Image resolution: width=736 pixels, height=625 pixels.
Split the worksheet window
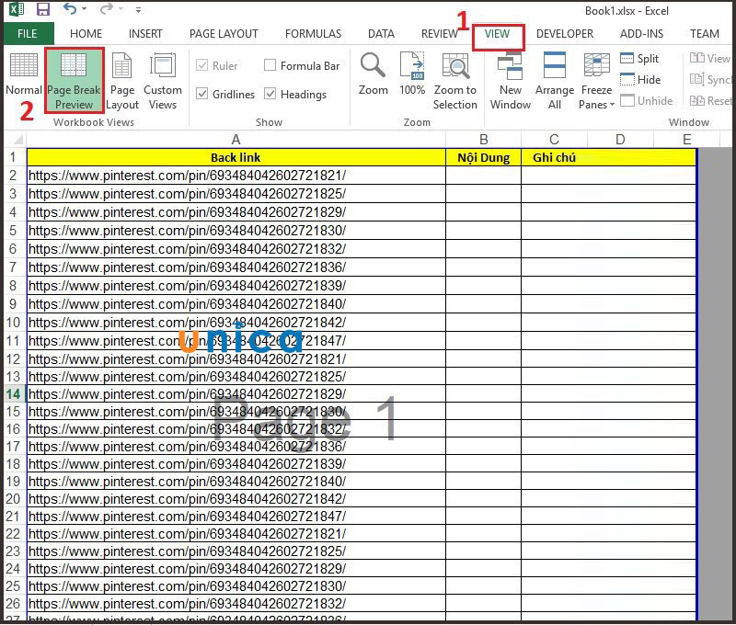(x=639, y=59)
